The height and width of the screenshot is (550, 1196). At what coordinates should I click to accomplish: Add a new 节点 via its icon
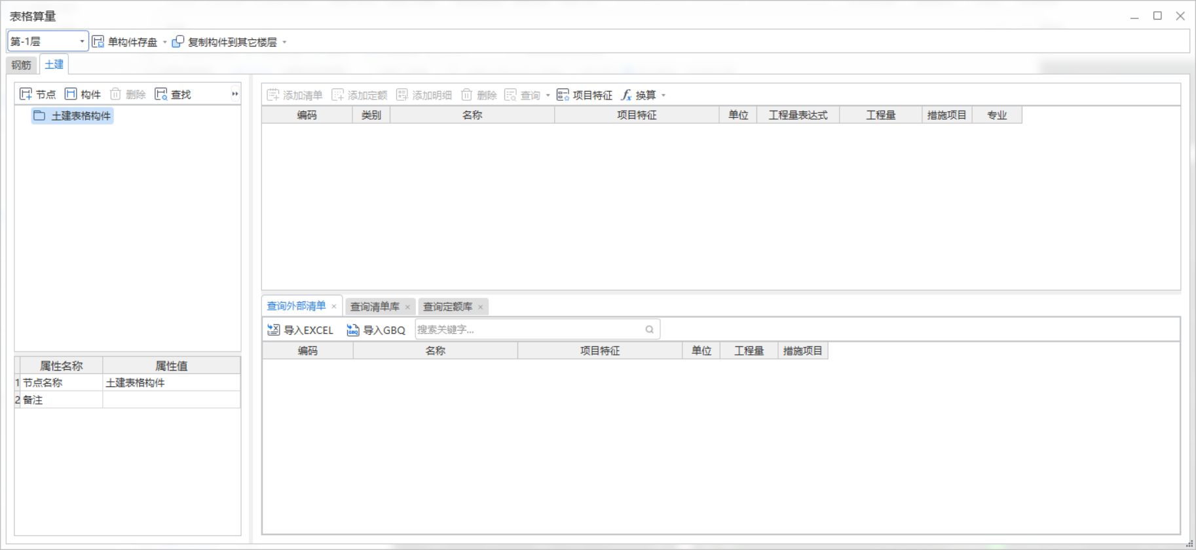(x=26, y=94)
